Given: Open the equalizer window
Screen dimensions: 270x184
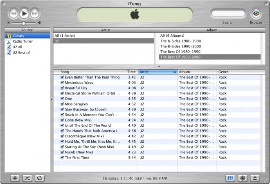Looking at the screenshot, I should pyautogui.click(x=230, y=178).
